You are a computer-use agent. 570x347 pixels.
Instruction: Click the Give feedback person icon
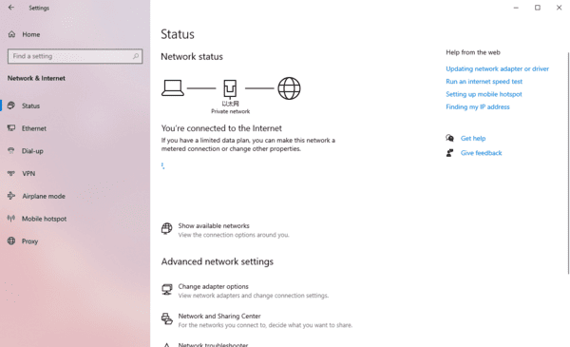pyautogui.click(x=449, y=153)
